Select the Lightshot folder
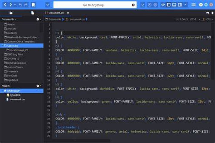Screen dimensions: 215x143 click(11, 80)
